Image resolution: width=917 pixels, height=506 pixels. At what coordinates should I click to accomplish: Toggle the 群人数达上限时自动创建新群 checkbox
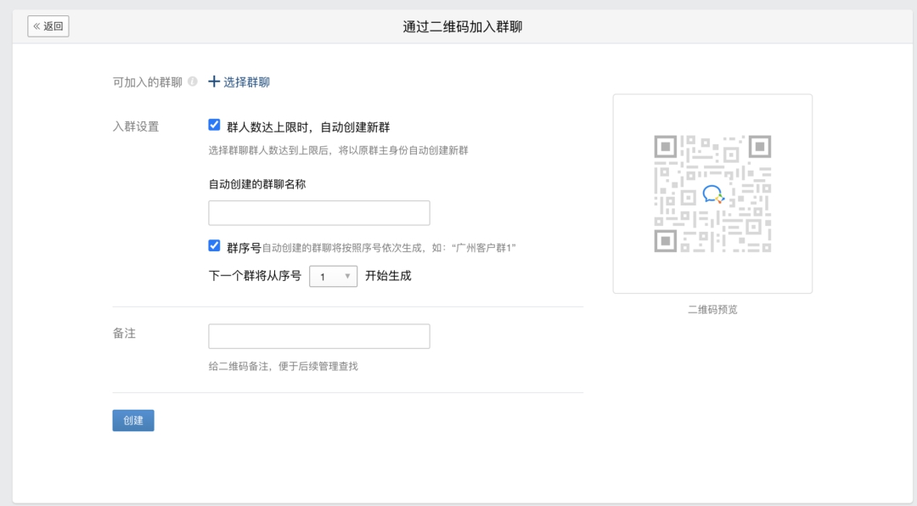(214, 125)
